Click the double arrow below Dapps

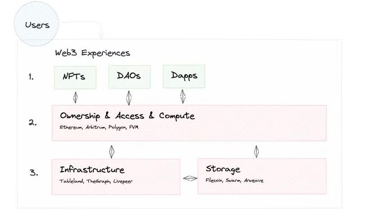(x=183, y=96)
